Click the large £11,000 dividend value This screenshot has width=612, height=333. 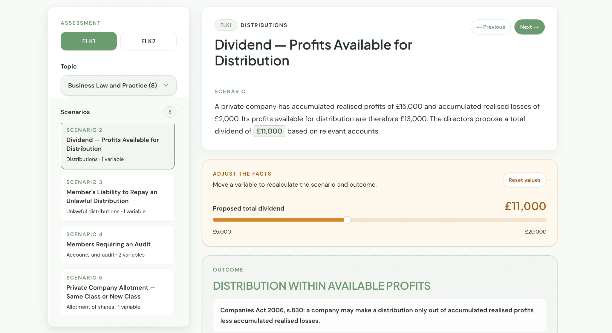point(525,206)
